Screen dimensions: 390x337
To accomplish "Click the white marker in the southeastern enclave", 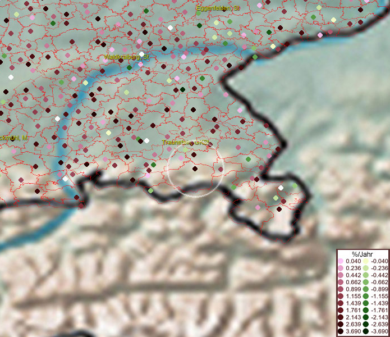I will coord(281,188).
